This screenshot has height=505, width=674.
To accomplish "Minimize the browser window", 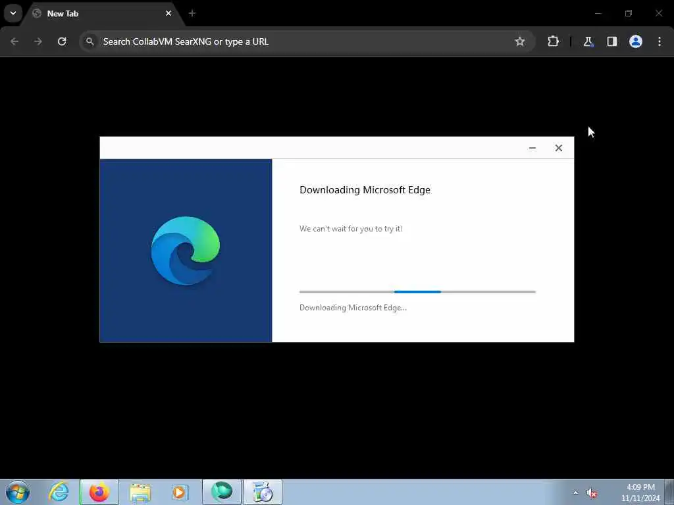I will (x=598, y=13).
